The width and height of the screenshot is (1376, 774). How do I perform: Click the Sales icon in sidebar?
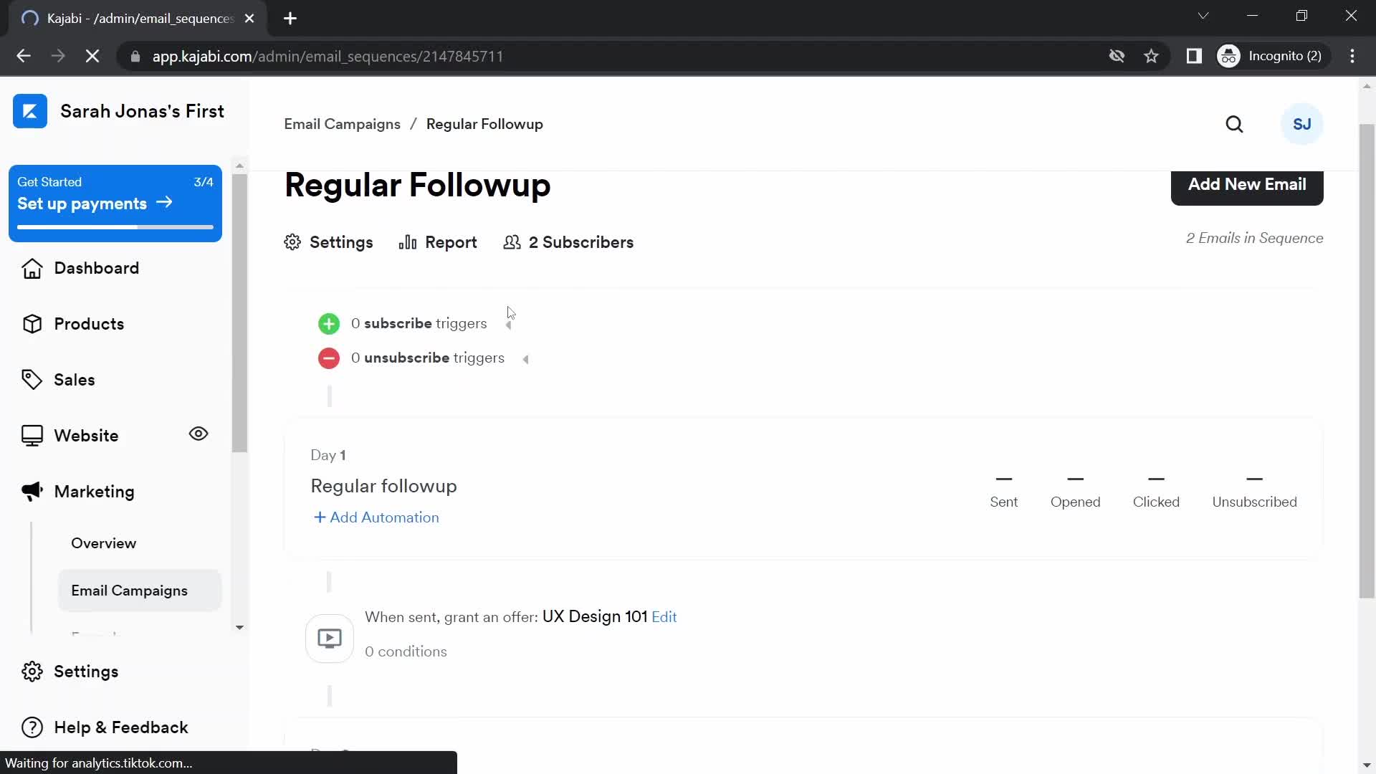32,380
